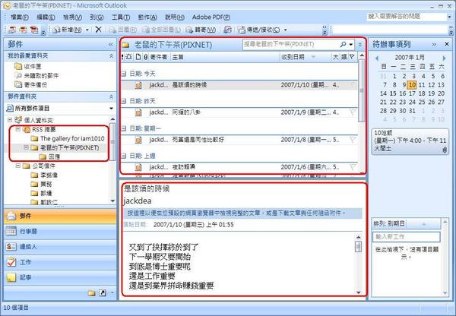Open the dropdown arrow beside 新增(N)
Screen dimensions: 456x316
point(87,30)
